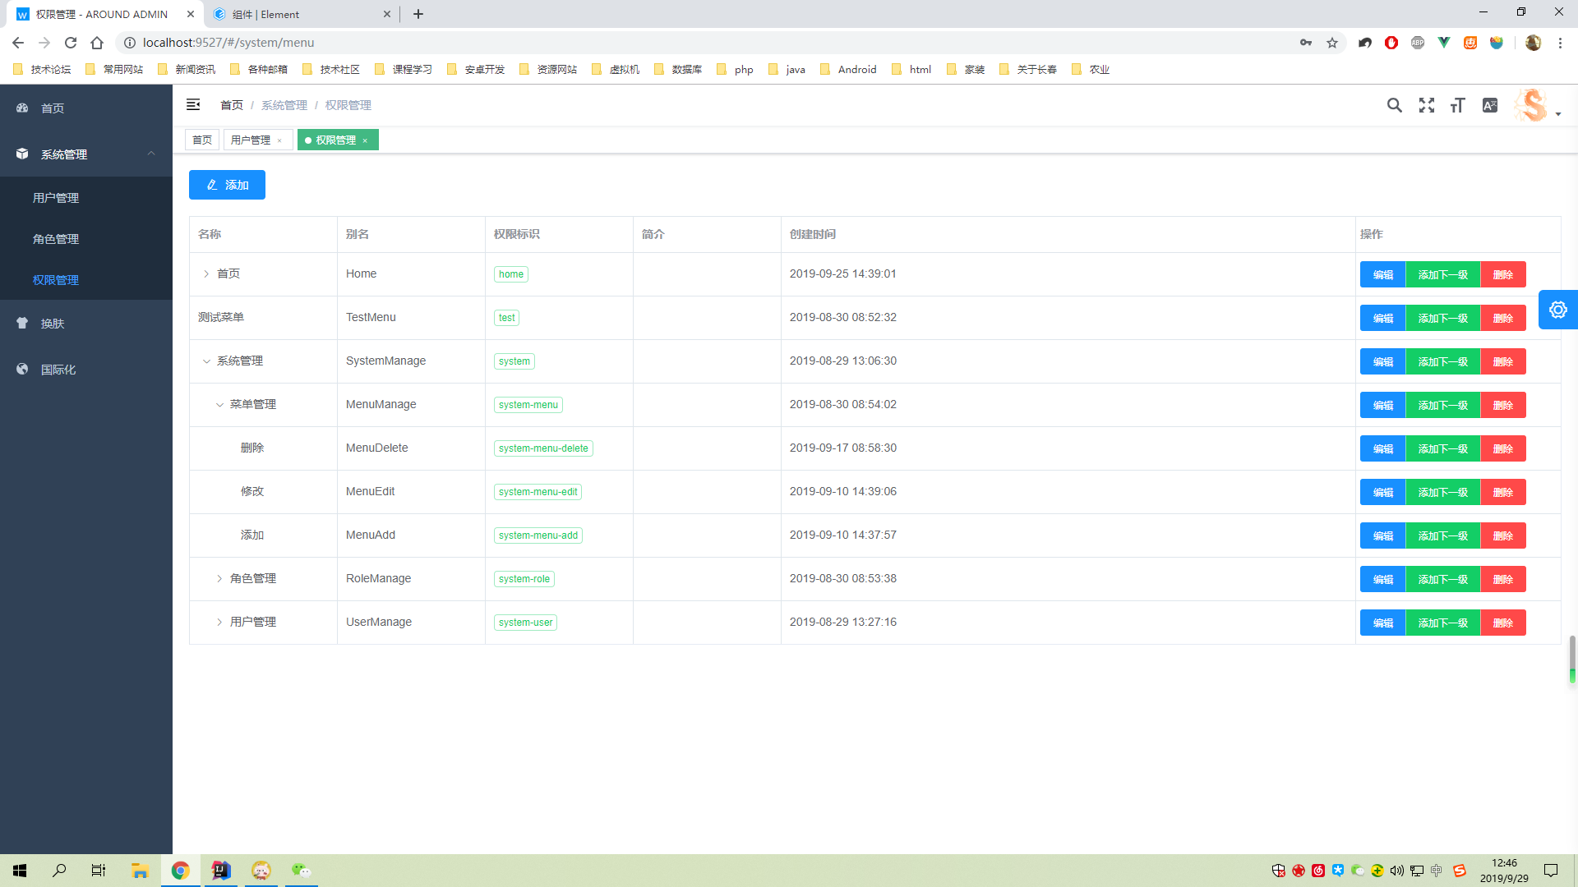Open WeChat from the taskbar

tap(302, 870)
